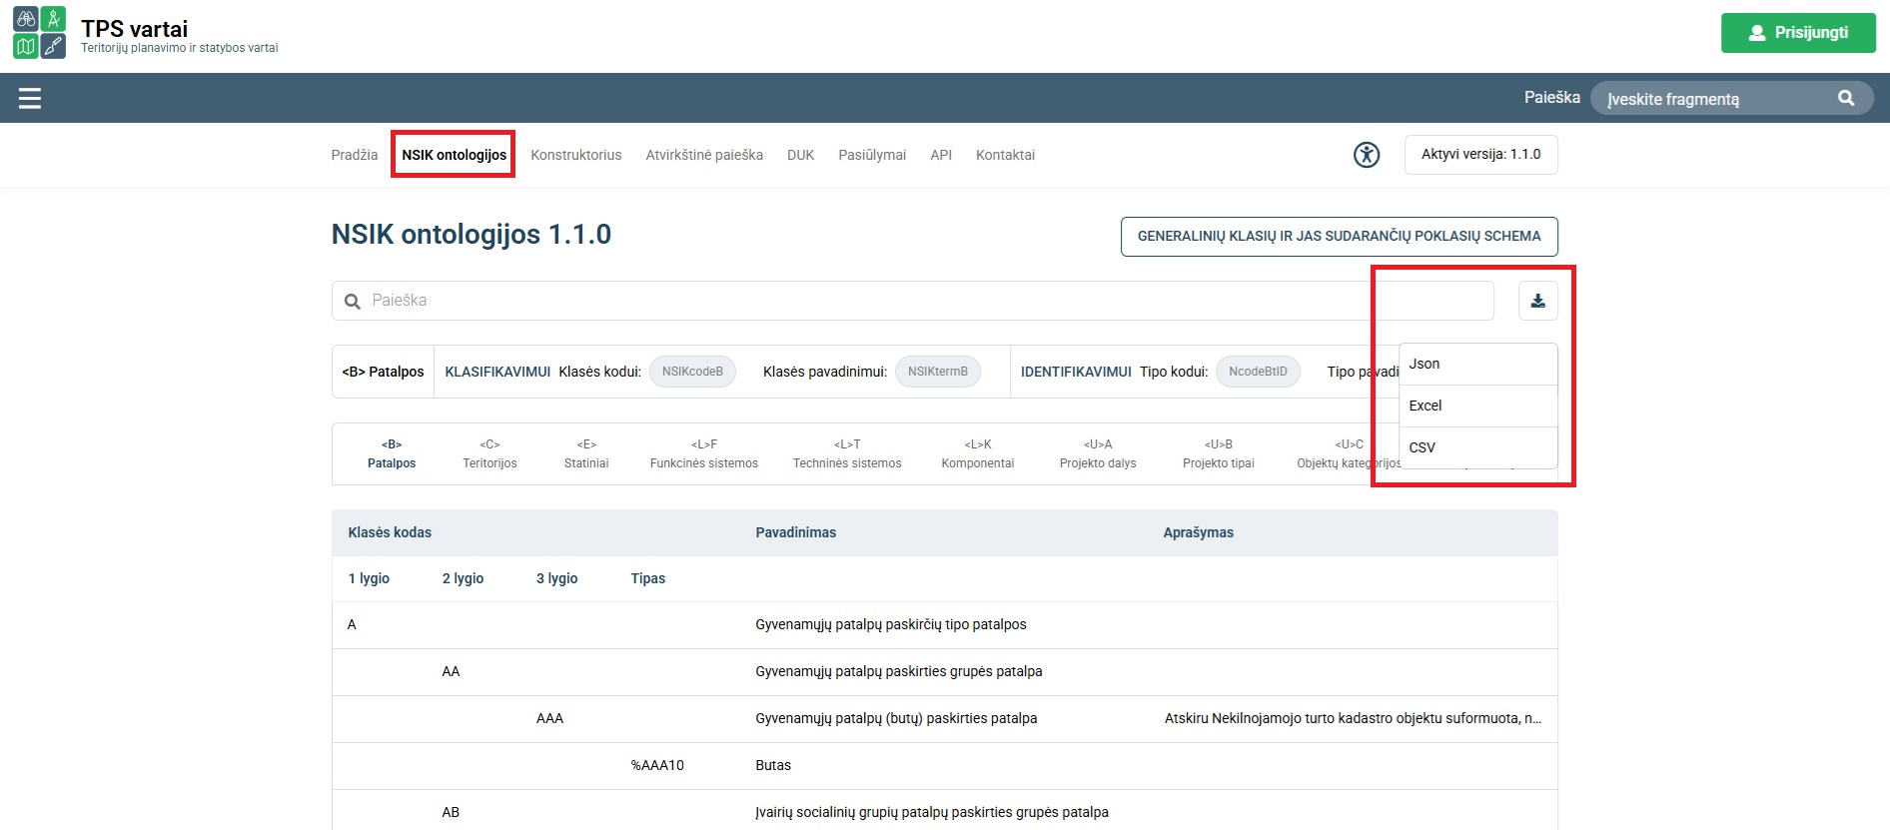Click the NSIKcodeB code chip
1890x830 pixels.
(692, 372)
